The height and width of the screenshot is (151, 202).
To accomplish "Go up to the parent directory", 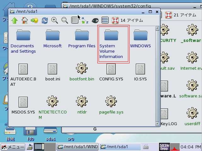I will click(14, 20).
